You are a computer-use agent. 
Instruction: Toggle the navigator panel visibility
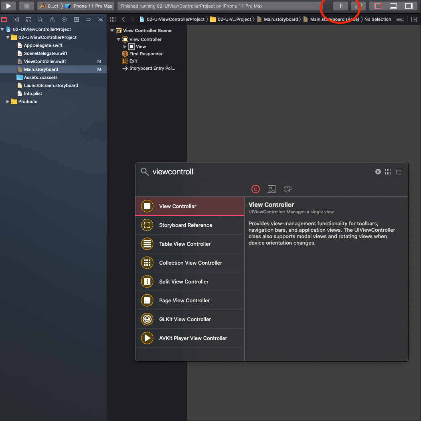(377, 6)
